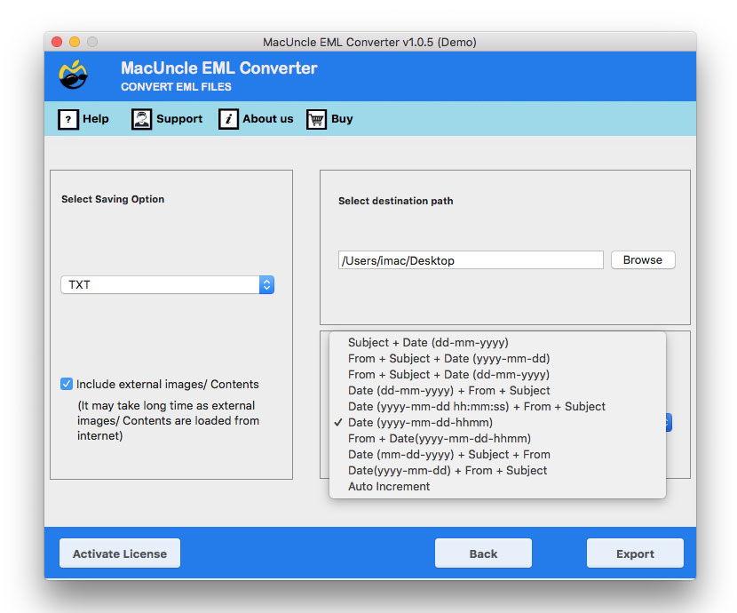Uncheck Include external images/Contents checkbox
This screenshot has height=613, width=737.
(67, 384)
